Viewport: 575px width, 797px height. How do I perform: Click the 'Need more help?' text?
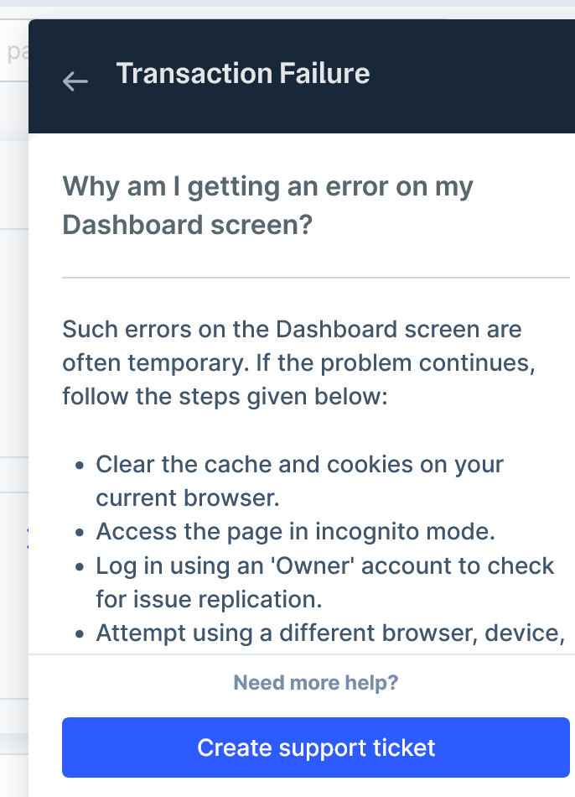coord(316,683)
